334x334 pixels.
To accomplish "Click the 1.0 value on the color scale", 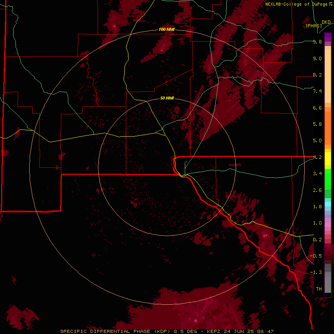I will coord(317,223).
